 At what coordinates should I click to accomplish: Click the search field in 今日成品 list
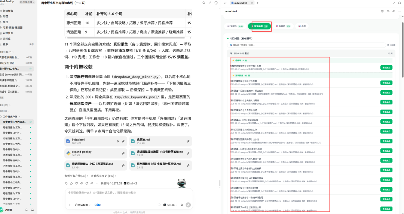pyautogui.click(x=307, y=45)
